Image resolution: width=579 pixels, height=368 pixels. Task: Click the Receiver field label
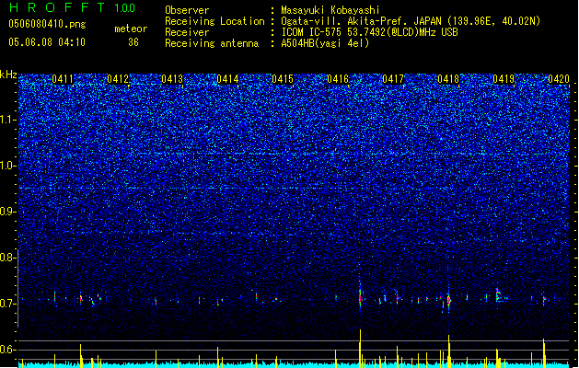(187, 32)
